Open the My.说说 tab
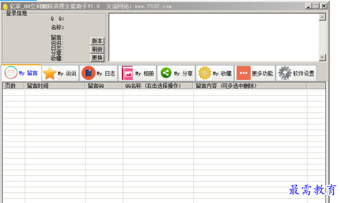340x203 pixels. point(60,73)
